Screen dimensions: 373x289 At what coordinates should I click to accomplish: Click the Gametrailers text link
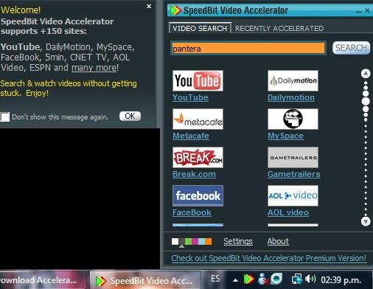coord(294,174)
